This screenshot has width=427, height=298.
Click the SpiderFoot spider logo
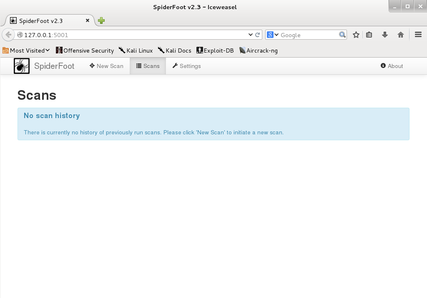tap(22, 66)
